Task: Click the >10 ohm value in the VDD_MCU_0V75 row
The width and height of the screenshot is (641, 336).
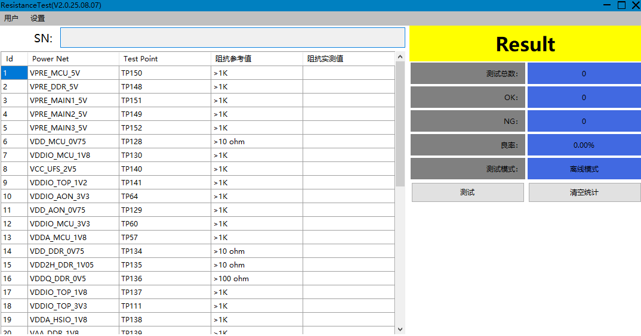Action: pos(257,142)
